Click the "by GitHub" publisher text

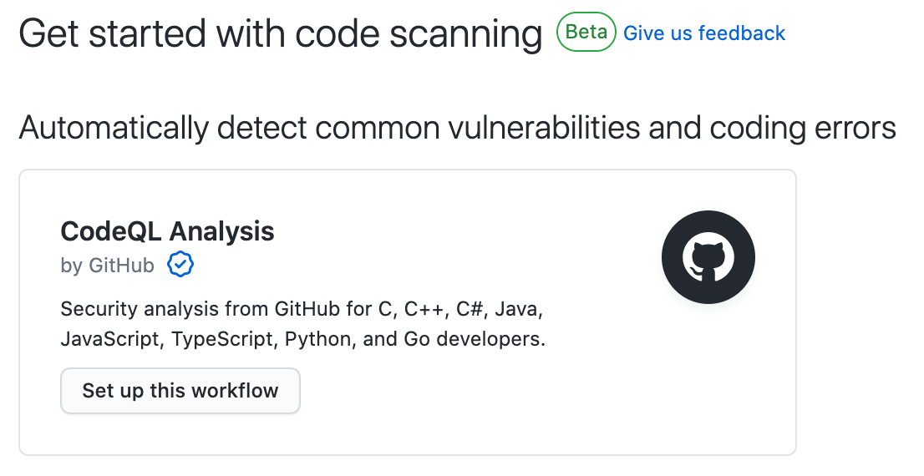[107, 266]
